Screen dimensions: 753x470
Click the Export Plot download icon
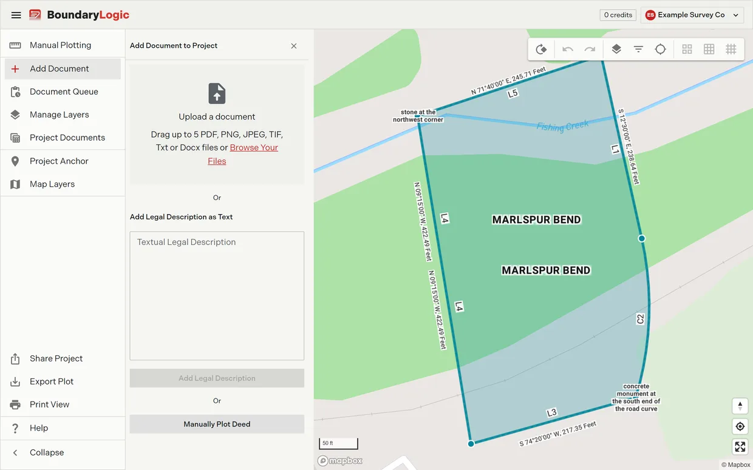click(x=15, y=382)
